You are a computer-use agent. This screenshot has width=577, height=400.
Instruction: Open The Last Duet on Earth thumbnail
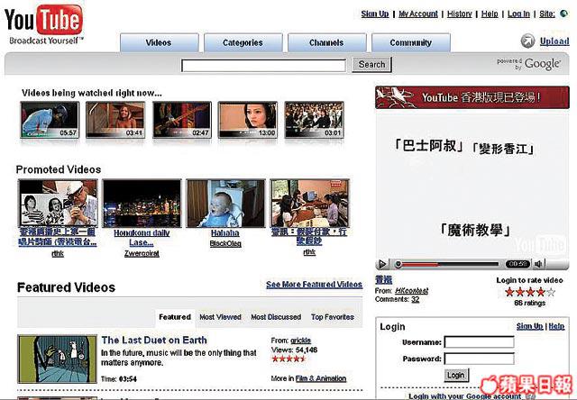(58, 359)
